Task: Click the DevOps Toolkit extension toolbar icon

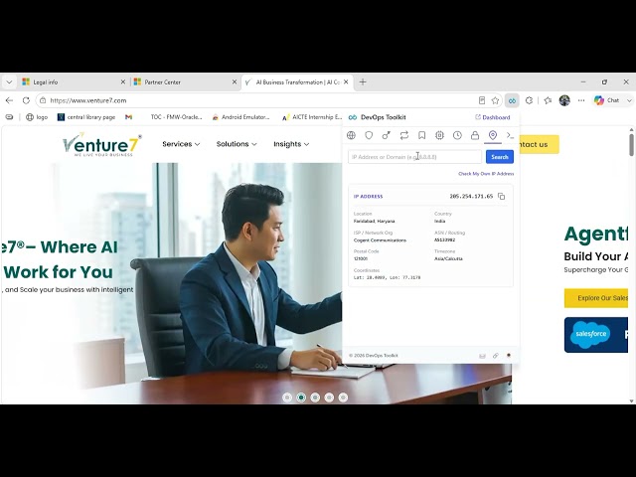Action: click(x=512, y=100)
